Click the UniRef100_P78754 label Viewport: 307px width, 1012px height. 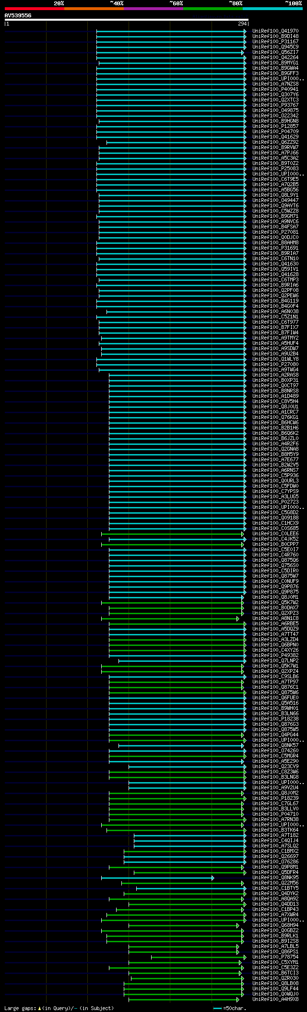point(275,957)
